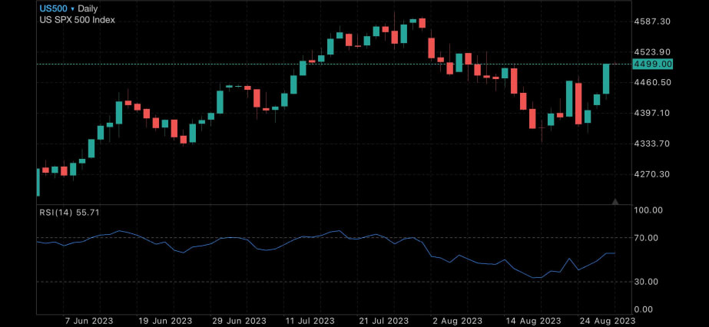Click the 4587.30 price axis label

[653, 21]
